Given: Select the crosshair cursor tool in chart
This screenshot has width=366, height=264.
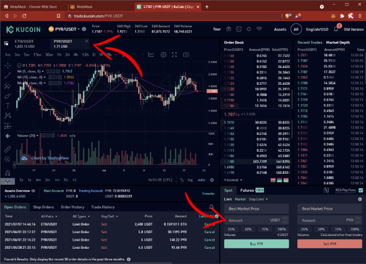Looking at the screenshot, I should pos(8,66).
